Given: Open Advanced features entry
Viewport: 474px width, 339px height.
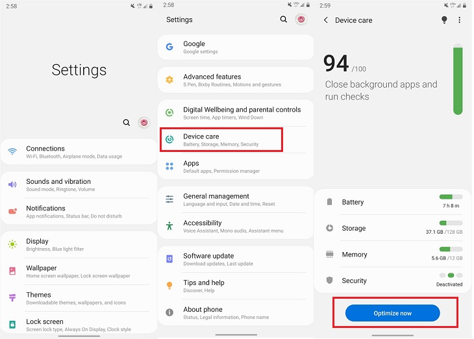Looking at the screenshot, I should 236,80.
